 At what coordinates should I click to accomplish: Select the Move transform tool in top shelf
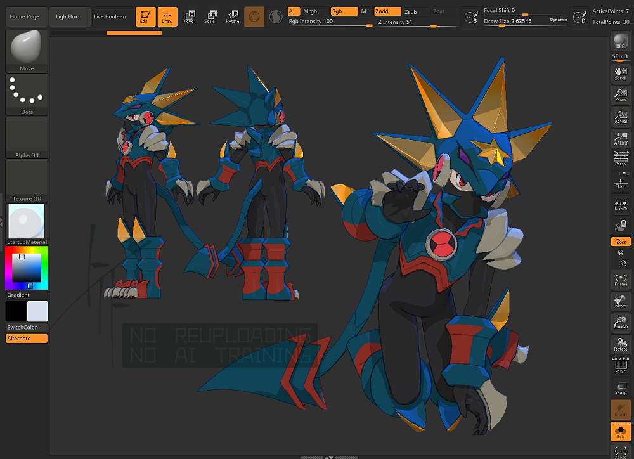[188, 16]
